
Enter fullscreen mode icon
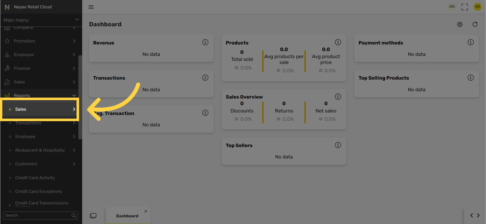465,7
